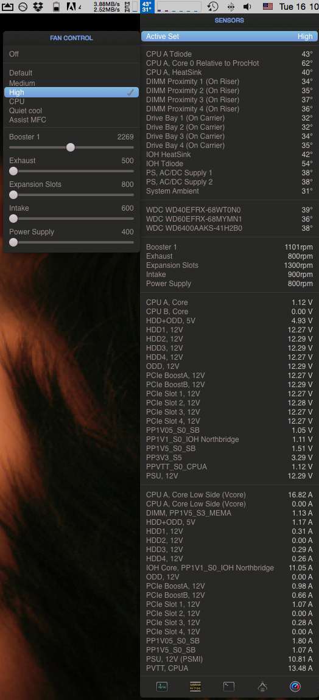Open Console log viewer icon
319x700 pixels.
pos(195,686)
